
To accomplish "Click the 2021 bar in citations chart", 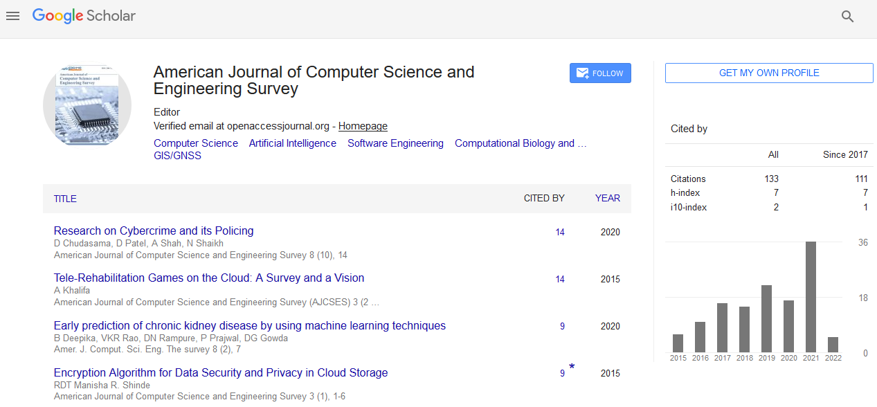I will (811, 297).
